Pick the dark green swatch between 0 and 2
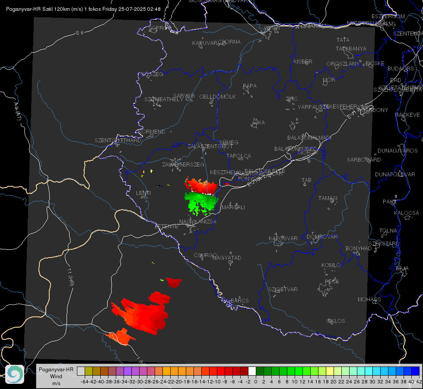This screenshot has height=389, width=423. click(260, 371)
